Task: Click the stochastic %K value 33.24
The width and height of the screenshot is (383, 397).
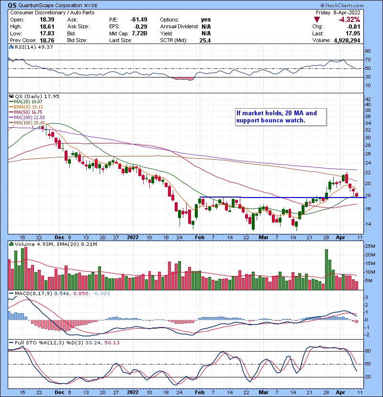Action: pos(93,343)
